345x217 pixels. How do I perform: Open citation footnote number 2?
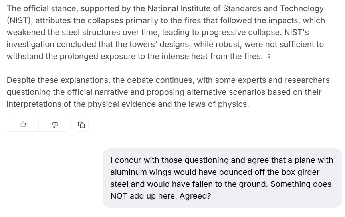pyautogui.click(x=269, y=56)
